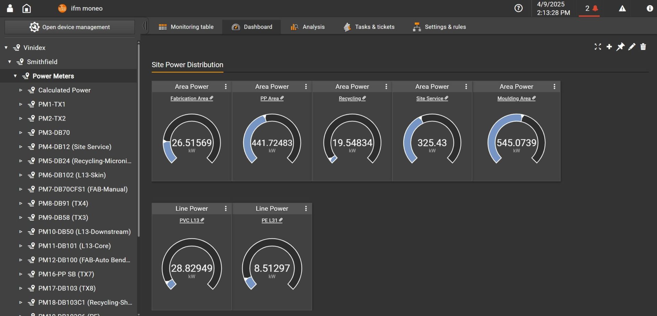The height and width of the screenshot is (316, 657).
Task: Follow the Moulding Area link
Action: coord(514,99)
